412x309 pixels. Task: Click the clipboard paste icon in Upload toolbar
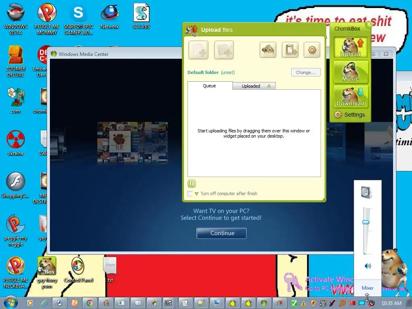pyautogui.click(x=290, y=49)
